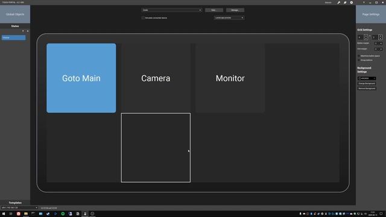Click the Grid margin spinner arrow
The height and width of the screenshot is (217, 386).
(381, 49)
